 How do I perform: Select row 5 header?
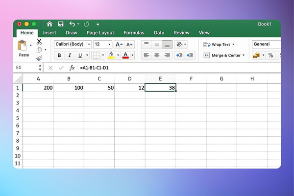tap(18, 118)
